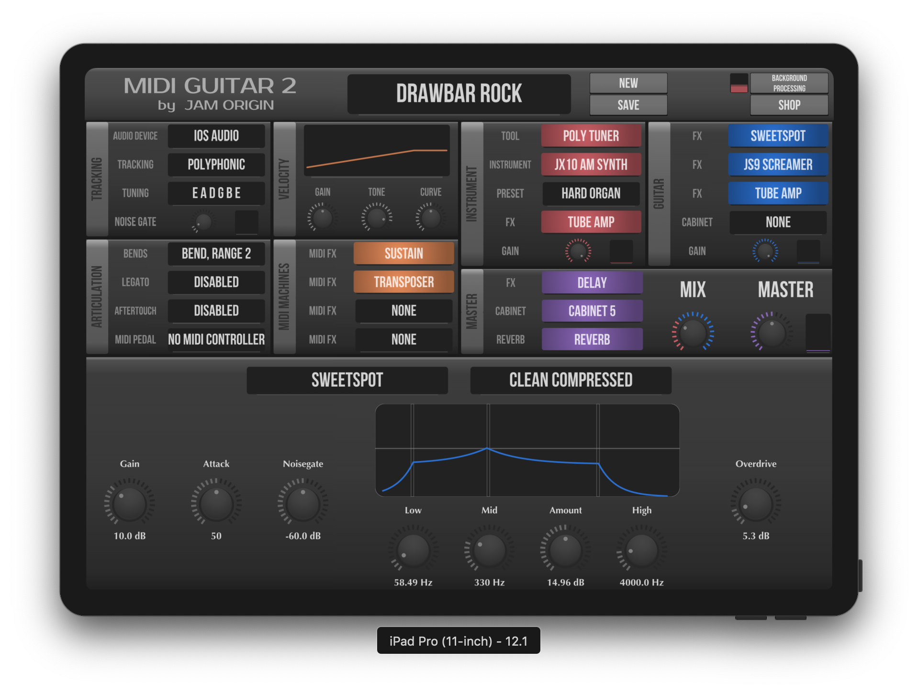This screenshot has height=694, width=918.
Task: Click the vertical TRACKING section label
Action: click(x=97, y=179)
